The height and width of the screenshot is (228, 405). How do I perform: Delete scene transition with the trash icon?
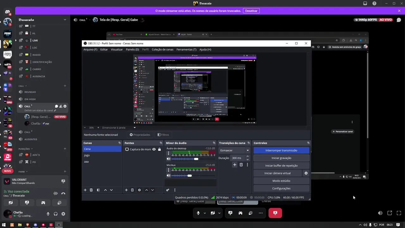tap(241, 165)
